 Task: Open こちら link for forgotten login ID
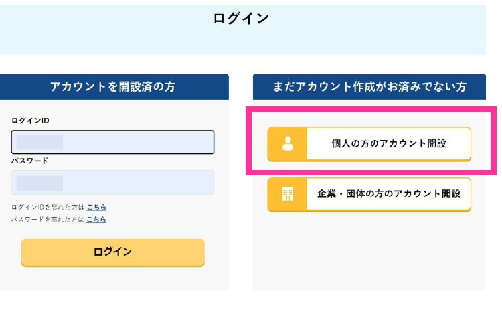click(x=96, y=207)
